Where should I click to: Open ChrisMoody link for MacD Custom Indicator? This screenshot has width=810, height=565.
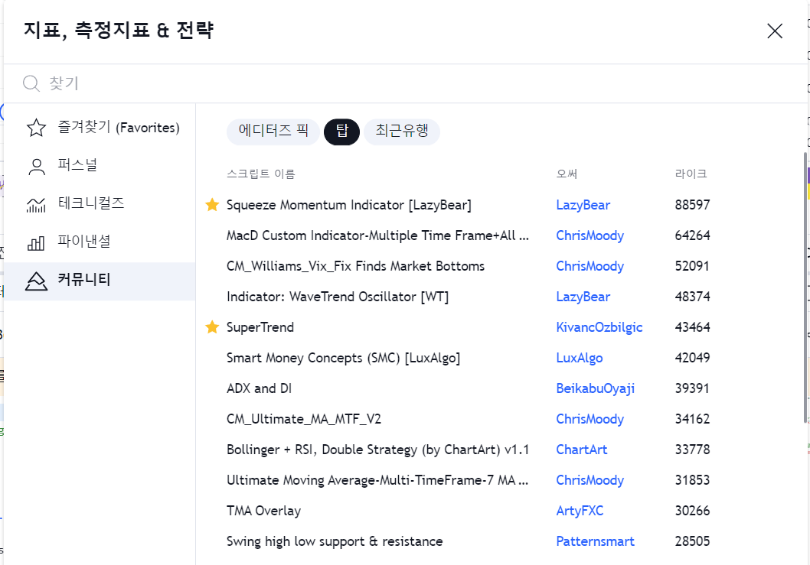coord(590,235)
